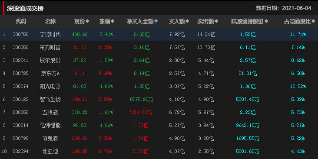
Task: Click change value -4.96%
Action: (105, 125)
